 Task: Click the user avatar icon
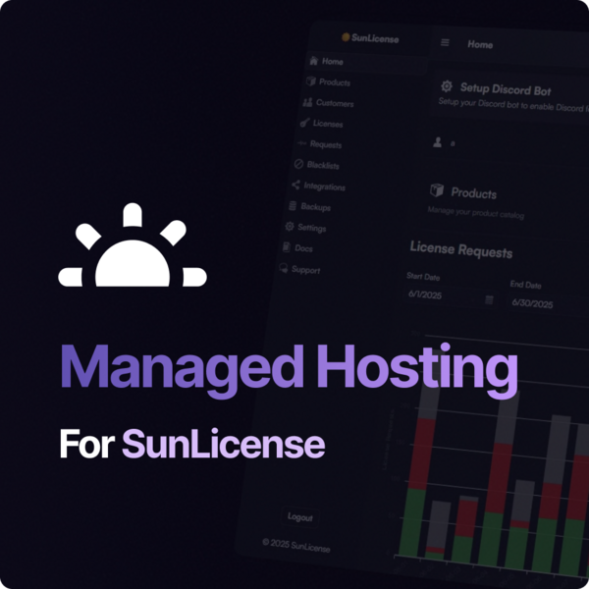(437, 142)
